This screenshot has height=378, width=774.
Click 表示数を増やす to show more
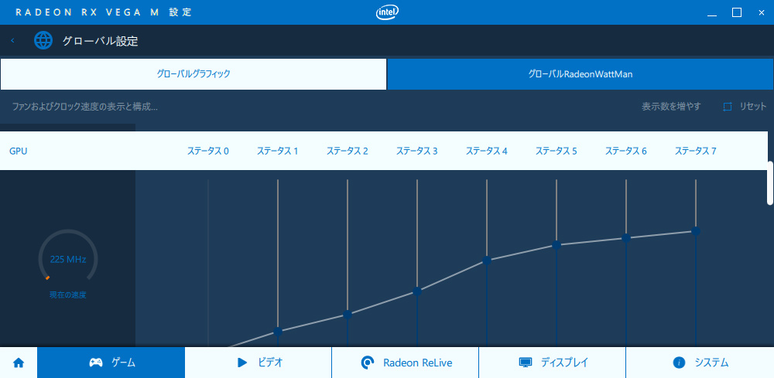click(671, 107)
